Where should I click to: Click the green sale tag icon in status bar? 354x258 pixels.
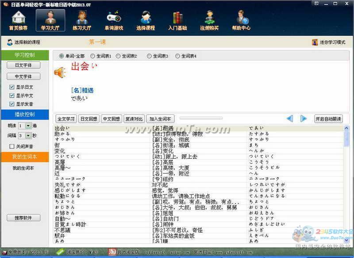click(60, 252)
